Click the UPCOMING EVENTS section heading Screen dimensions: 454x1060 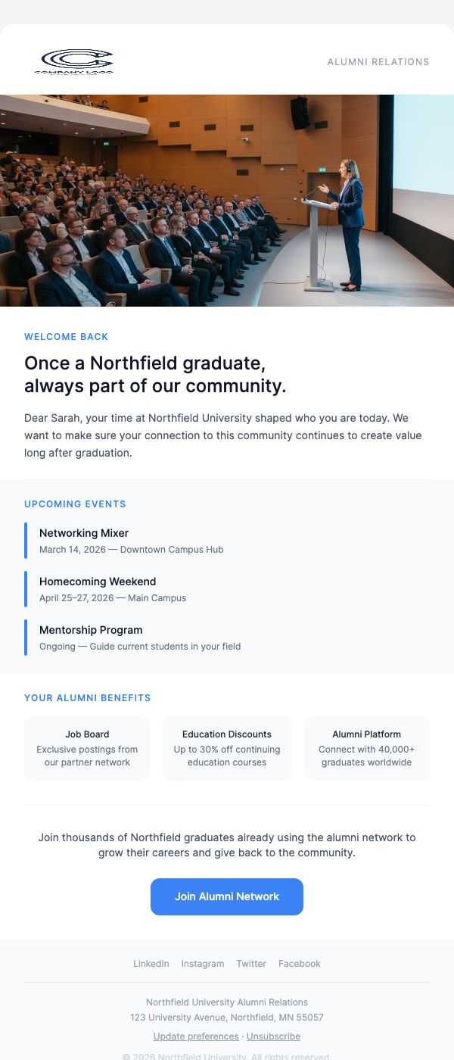click(x=75, y=503)
